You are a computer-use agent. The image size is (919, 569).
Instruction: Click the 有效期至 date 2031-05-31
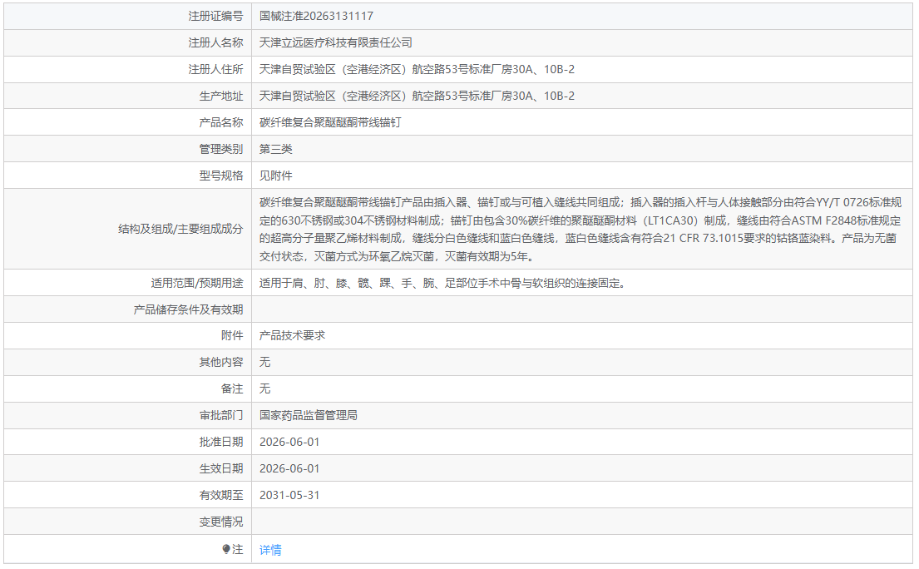pyautogui.click(x=289, y=495)
